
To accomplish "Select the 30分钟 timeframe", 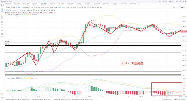I will point(56,7).
